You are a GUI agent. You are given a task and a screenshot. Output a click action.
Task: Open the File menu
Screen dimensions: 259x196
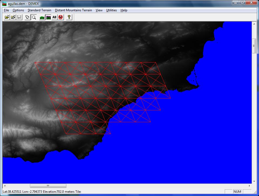[x=6, y=10]
